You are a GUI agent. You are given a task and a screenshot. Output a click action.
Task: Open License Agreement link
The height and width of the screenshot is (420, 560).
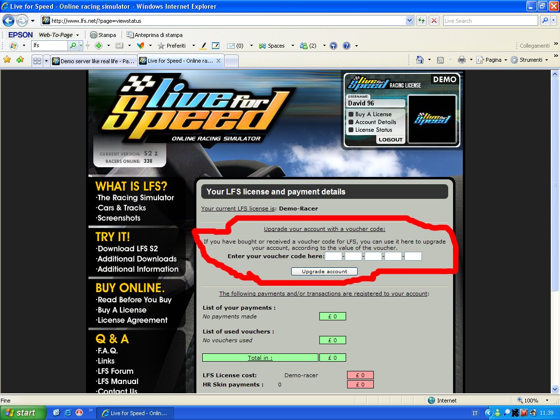click(x=132, y=320)
